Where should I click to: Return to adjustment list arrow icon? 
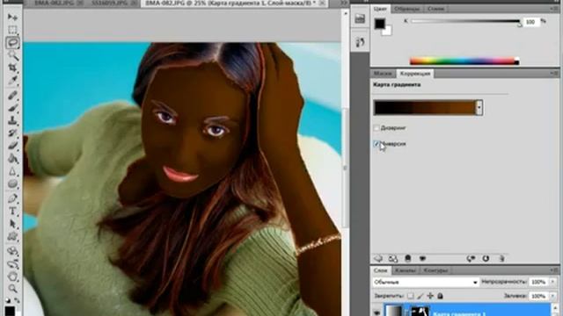pyautogui.click(x=378, y=258)
